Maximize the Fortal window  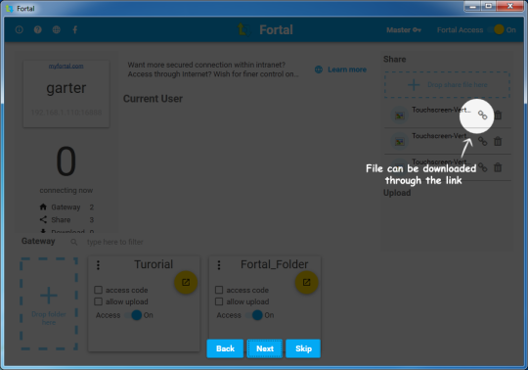pyautogui.click(x=489, y=7)
